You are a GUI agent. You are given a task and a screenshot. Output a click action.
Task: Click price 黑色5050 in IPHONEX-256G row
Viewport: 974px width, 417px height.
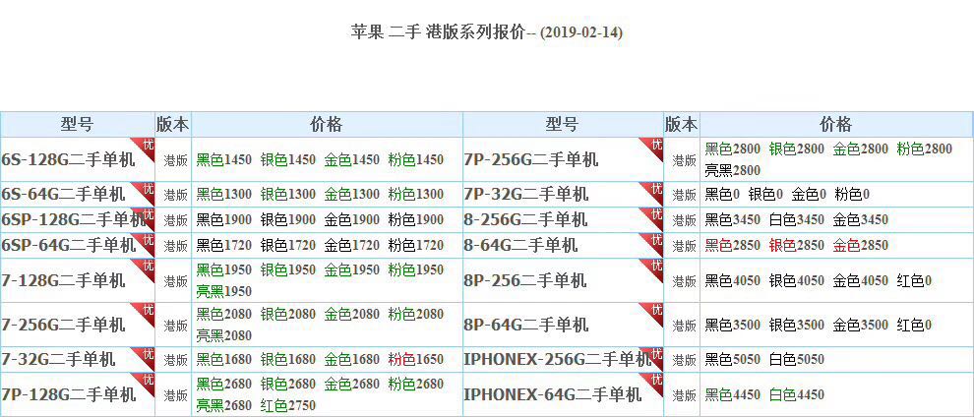tap(733, 359)
